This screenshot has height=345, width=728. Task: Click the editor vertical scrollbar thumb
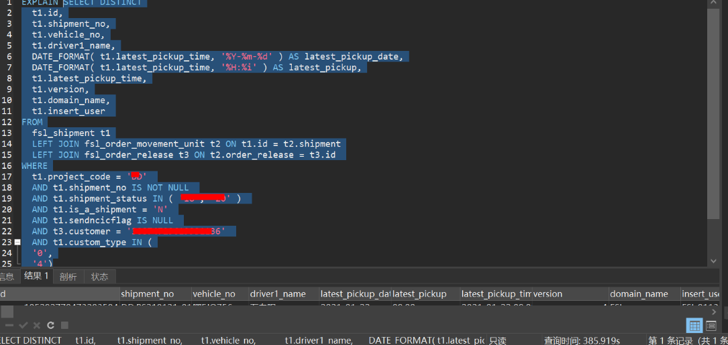713,114
